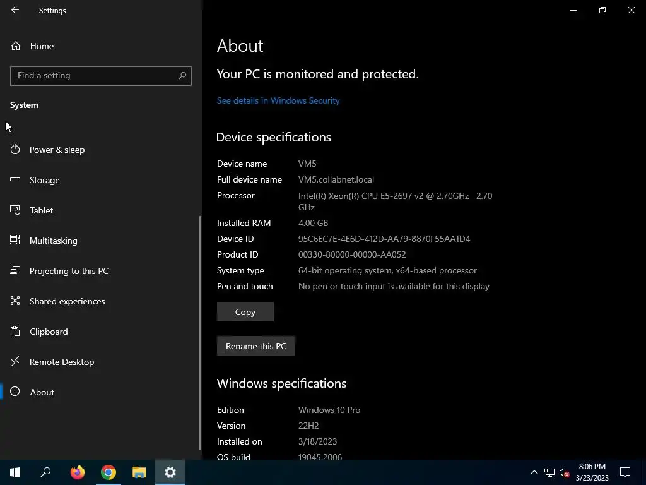The image size is (646, 485).
Task: Click the Power & sleep icon
Action: click(x=15, y=149)
